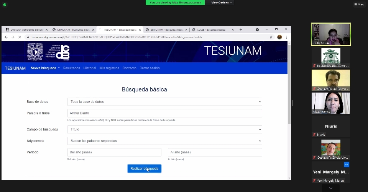368x192 pixels.
Task: Click Realizar búsqueda button
Action: pos(145,169)
